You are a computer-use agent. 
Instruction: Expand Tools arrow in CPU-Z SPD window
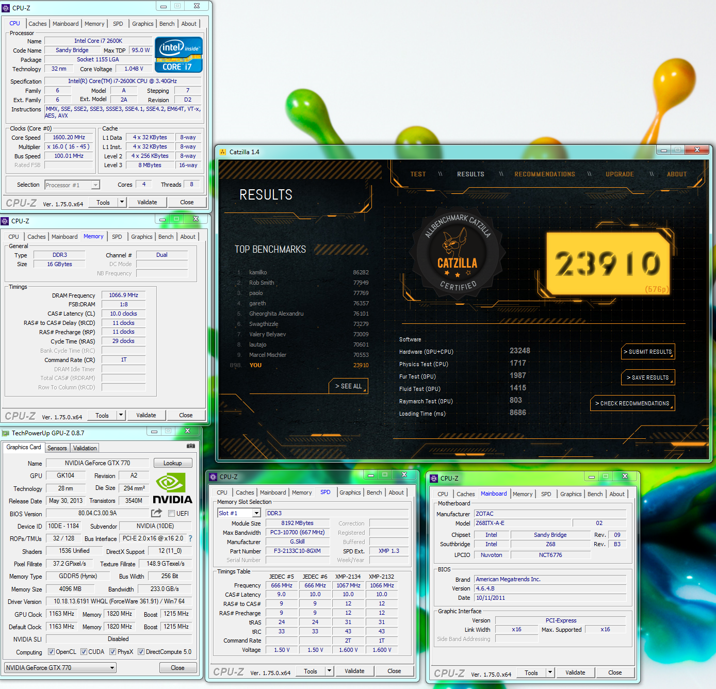(330, 671)
